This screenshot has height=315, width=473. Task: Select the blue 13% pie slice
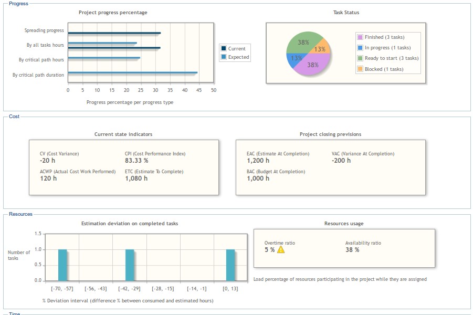295,59
